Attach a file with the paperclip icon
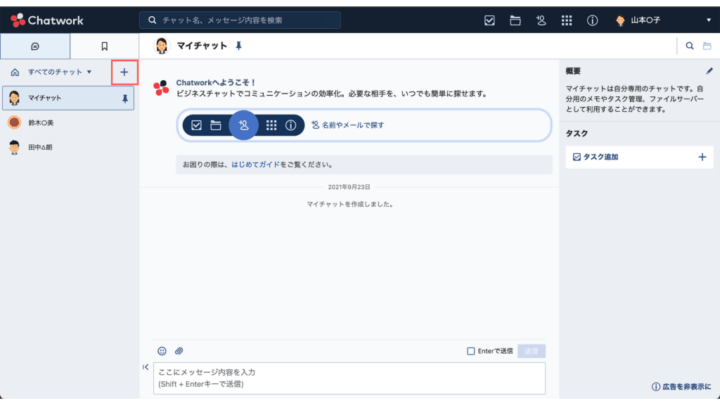Viewport: 720px width, 405px height. click(180, 350)
